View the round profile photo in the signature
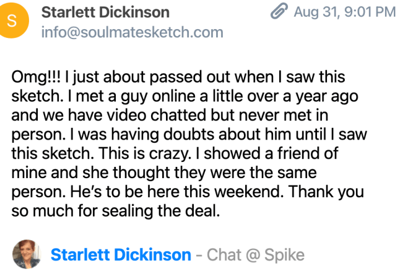Screen dimensions: 400x273 27,254
